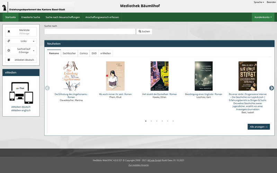This screenshot has height=173, width=277.
Task: Click title link Wo auch immer ihr seid : Roman
Action: [115, 94]
